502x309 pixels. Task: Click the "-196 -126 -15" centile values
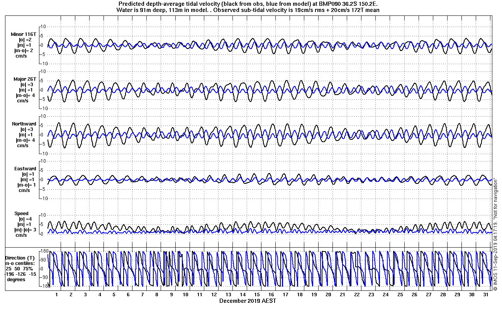point(20,274)
